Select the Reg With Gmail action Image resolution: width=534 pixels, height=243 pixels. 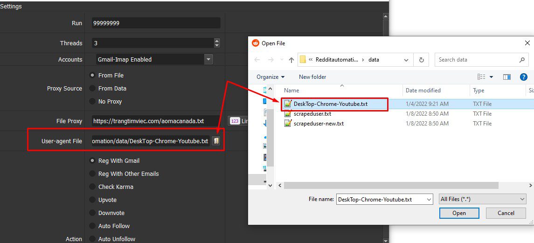(92, 160)
